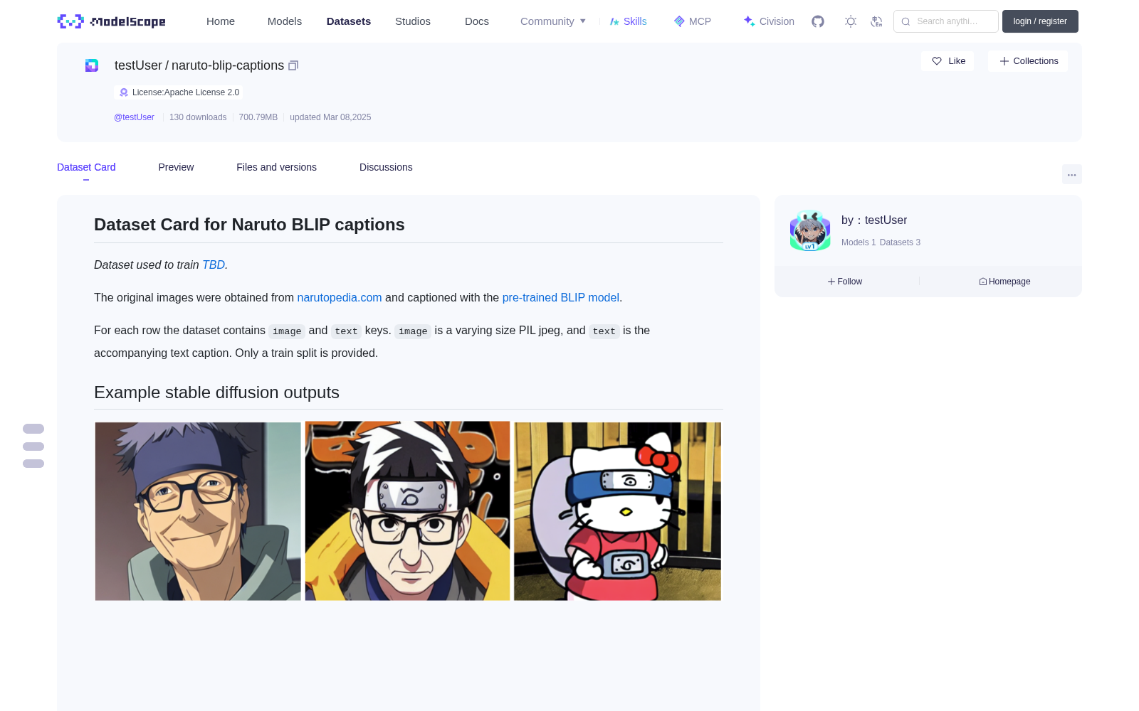Open the @testUser link

(x=134, y=117)
